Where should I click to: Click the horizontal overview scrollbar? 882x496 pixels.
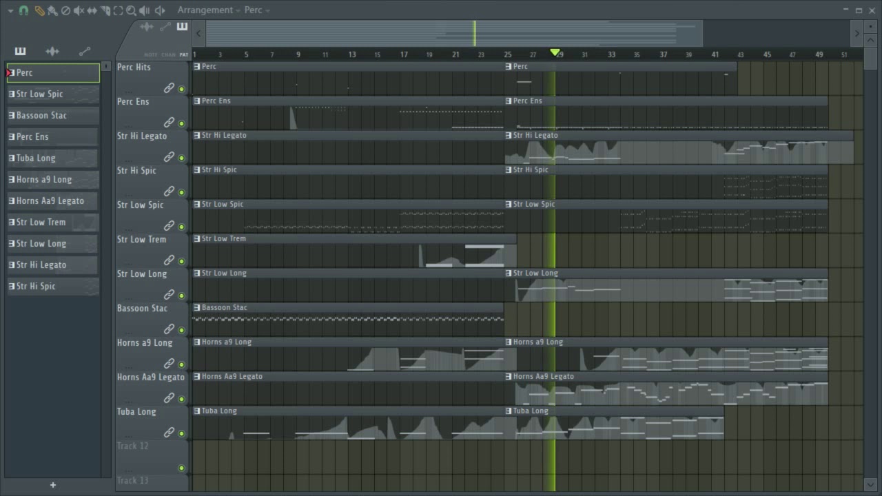tap(453, 33)
